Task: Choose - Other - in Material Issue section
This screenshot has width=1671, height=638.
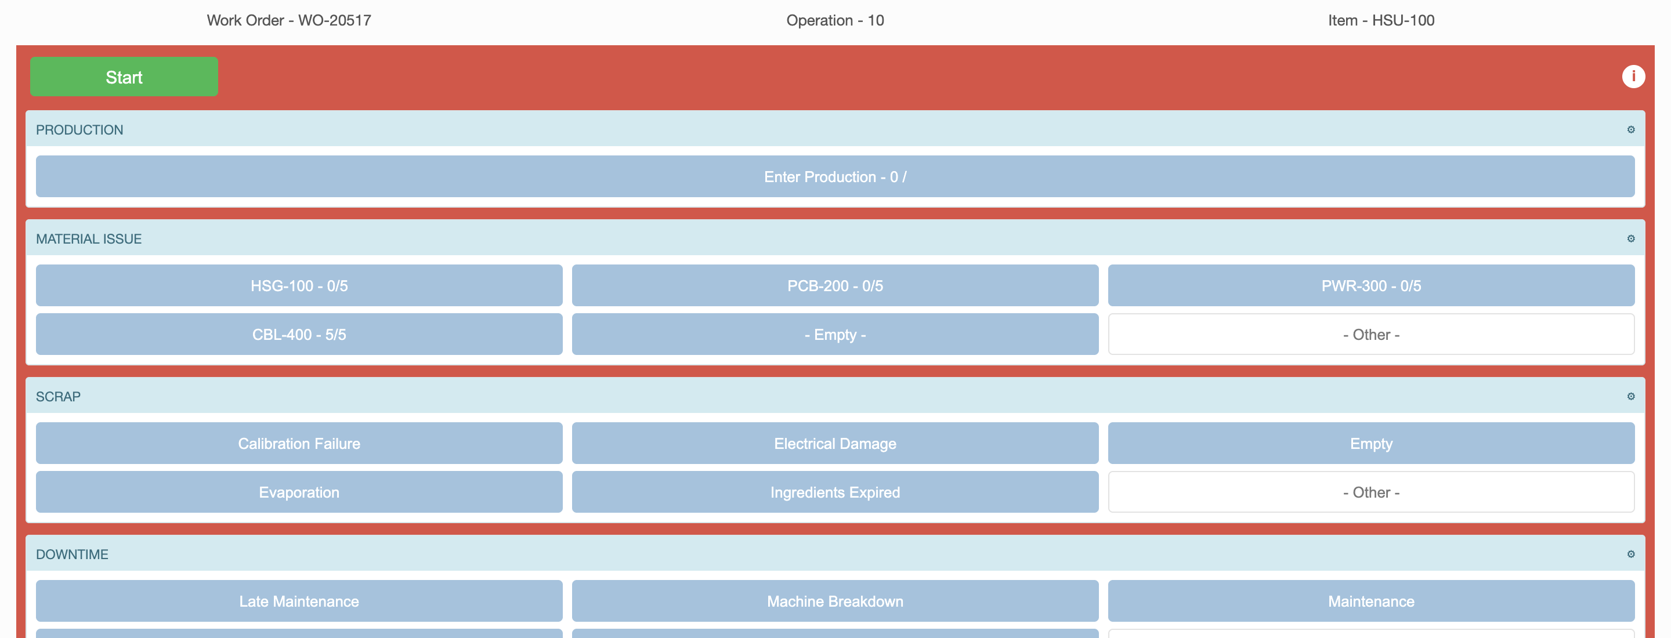Action: pos(1370,335)
